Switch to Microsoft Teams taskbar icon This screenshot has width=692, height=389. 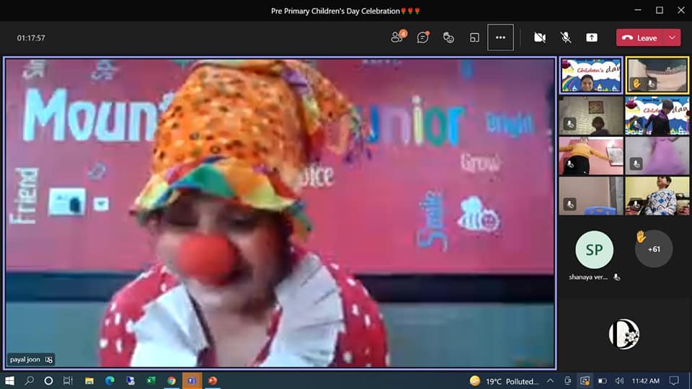click(x=192, y=380)
